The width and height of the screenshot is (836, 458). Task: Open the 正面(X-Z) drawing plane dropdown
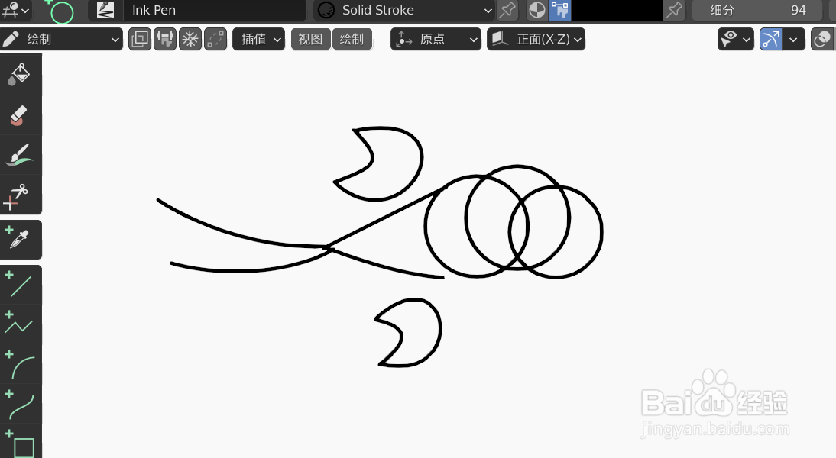(536, 40)
